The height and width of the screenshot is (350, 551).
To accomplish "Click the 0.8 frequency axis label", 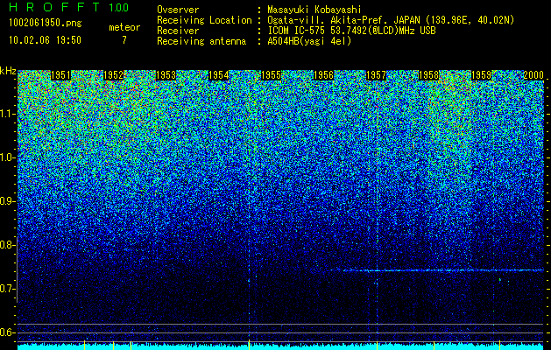I will 6,245.
